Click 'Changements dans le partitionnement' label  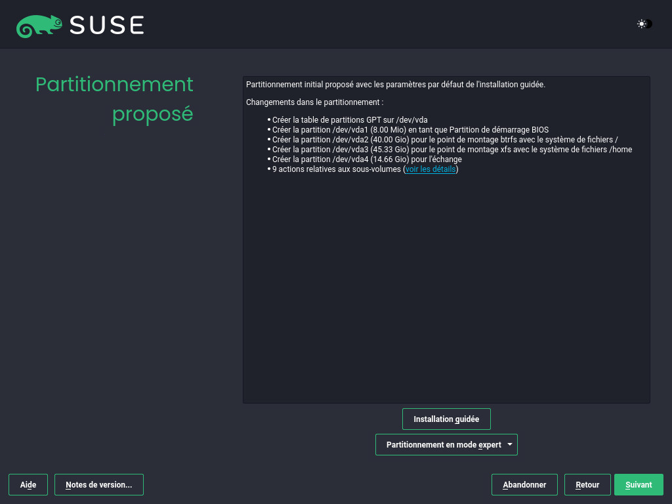(314, 102)
